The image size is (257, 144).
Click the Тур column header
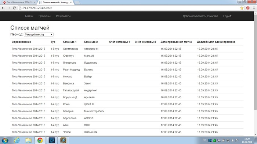point(53,42)
